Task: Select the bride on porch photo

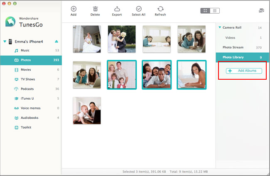Action: pos(87,39)
